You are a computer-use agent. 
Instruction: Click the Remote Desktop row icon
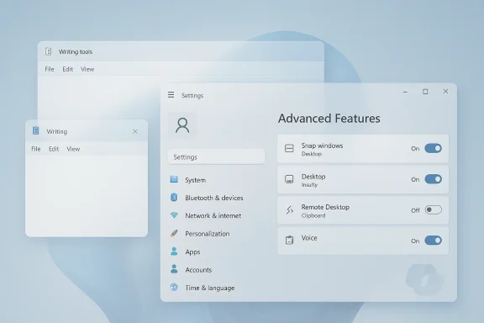[289, 210]
